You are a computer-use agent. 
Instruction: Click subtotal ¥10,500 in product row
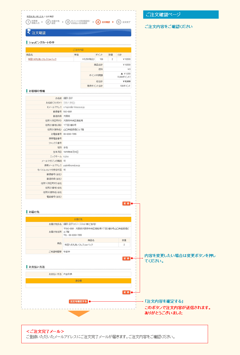click(127, 59)
